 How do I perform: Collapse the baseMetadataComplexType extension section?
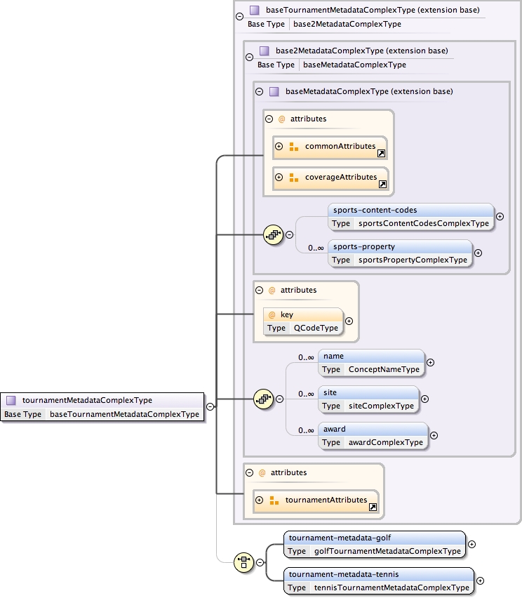tap(260, 91)
